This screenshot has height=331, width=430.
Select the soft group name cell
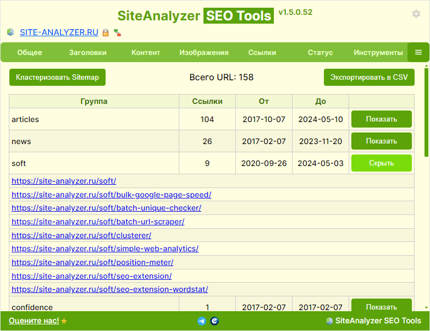pyautogui.click(x=94, y=163)
